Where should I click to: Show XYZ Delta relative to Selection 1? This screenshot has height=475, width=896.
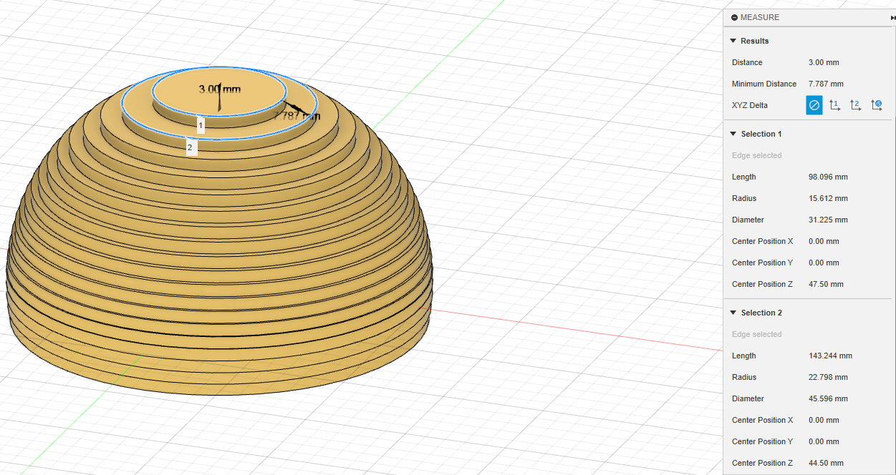(835, 105)
